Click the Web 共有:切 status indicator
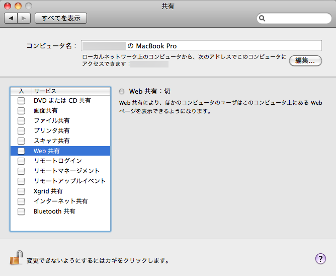 [x=122, y=92]
